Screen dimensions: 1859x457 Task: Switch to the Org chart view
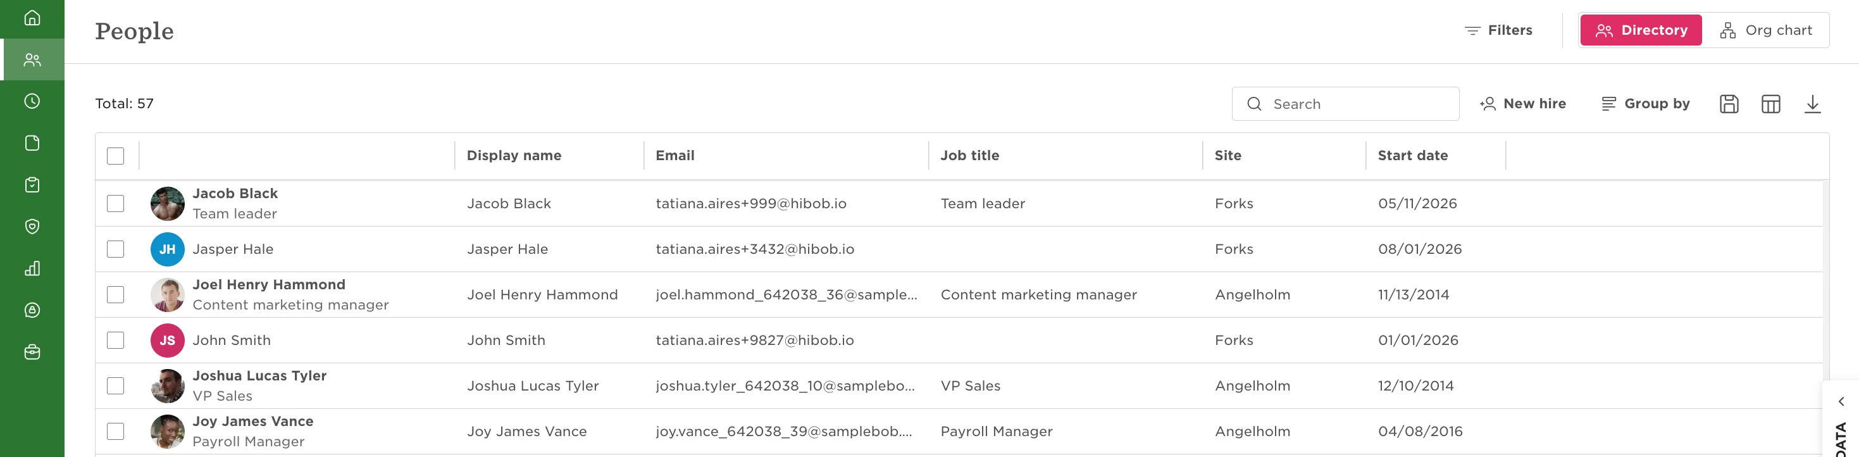point(1766,30)
